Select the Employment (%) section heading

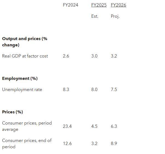point(20,78)
